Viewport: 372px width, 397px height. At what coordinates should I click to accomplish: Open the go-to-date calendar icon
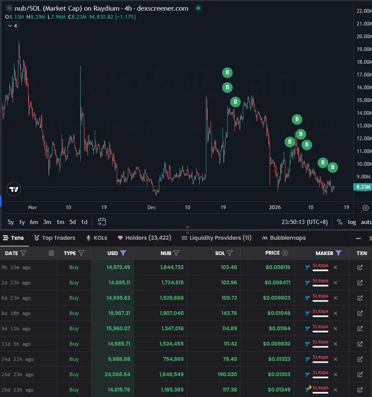(x=101, y=222)
